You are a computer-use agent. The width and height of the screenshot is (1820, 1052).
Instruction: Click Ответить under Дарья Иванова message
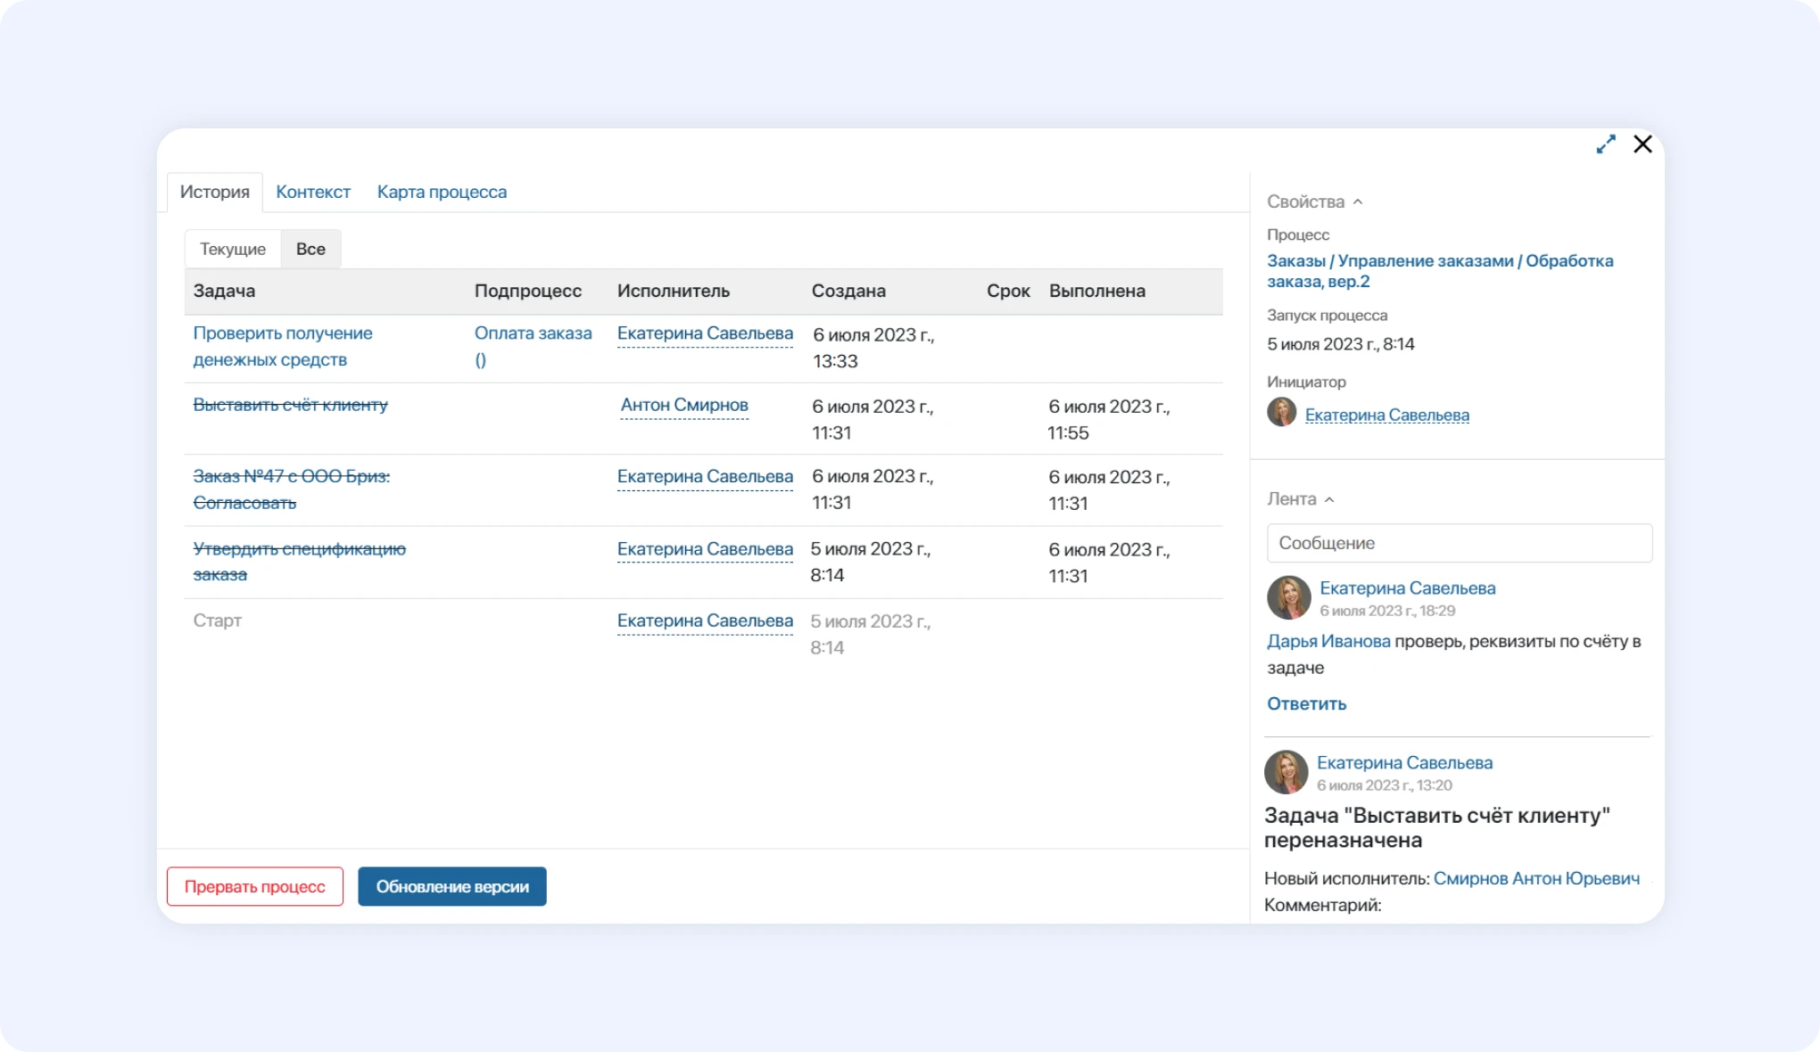tap(1306, 703)
